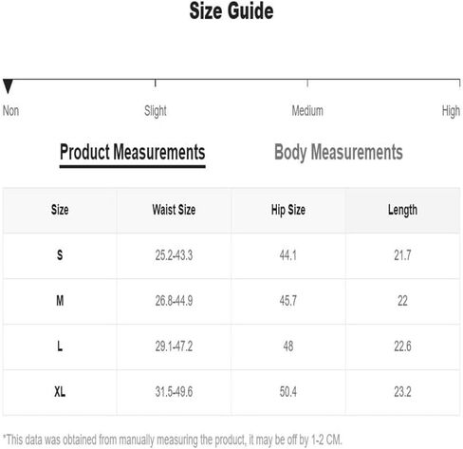This screenshot has width=463, height=449.
Task: Click the Size Guide heading
Action: (231, 11)
